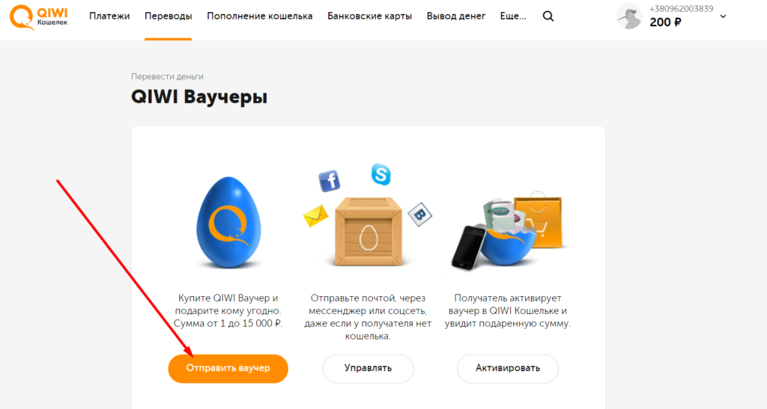Click the Skype icon illustration
Image resolution: width=767 pixels, height=409 pixels.
tap(381, 174)
